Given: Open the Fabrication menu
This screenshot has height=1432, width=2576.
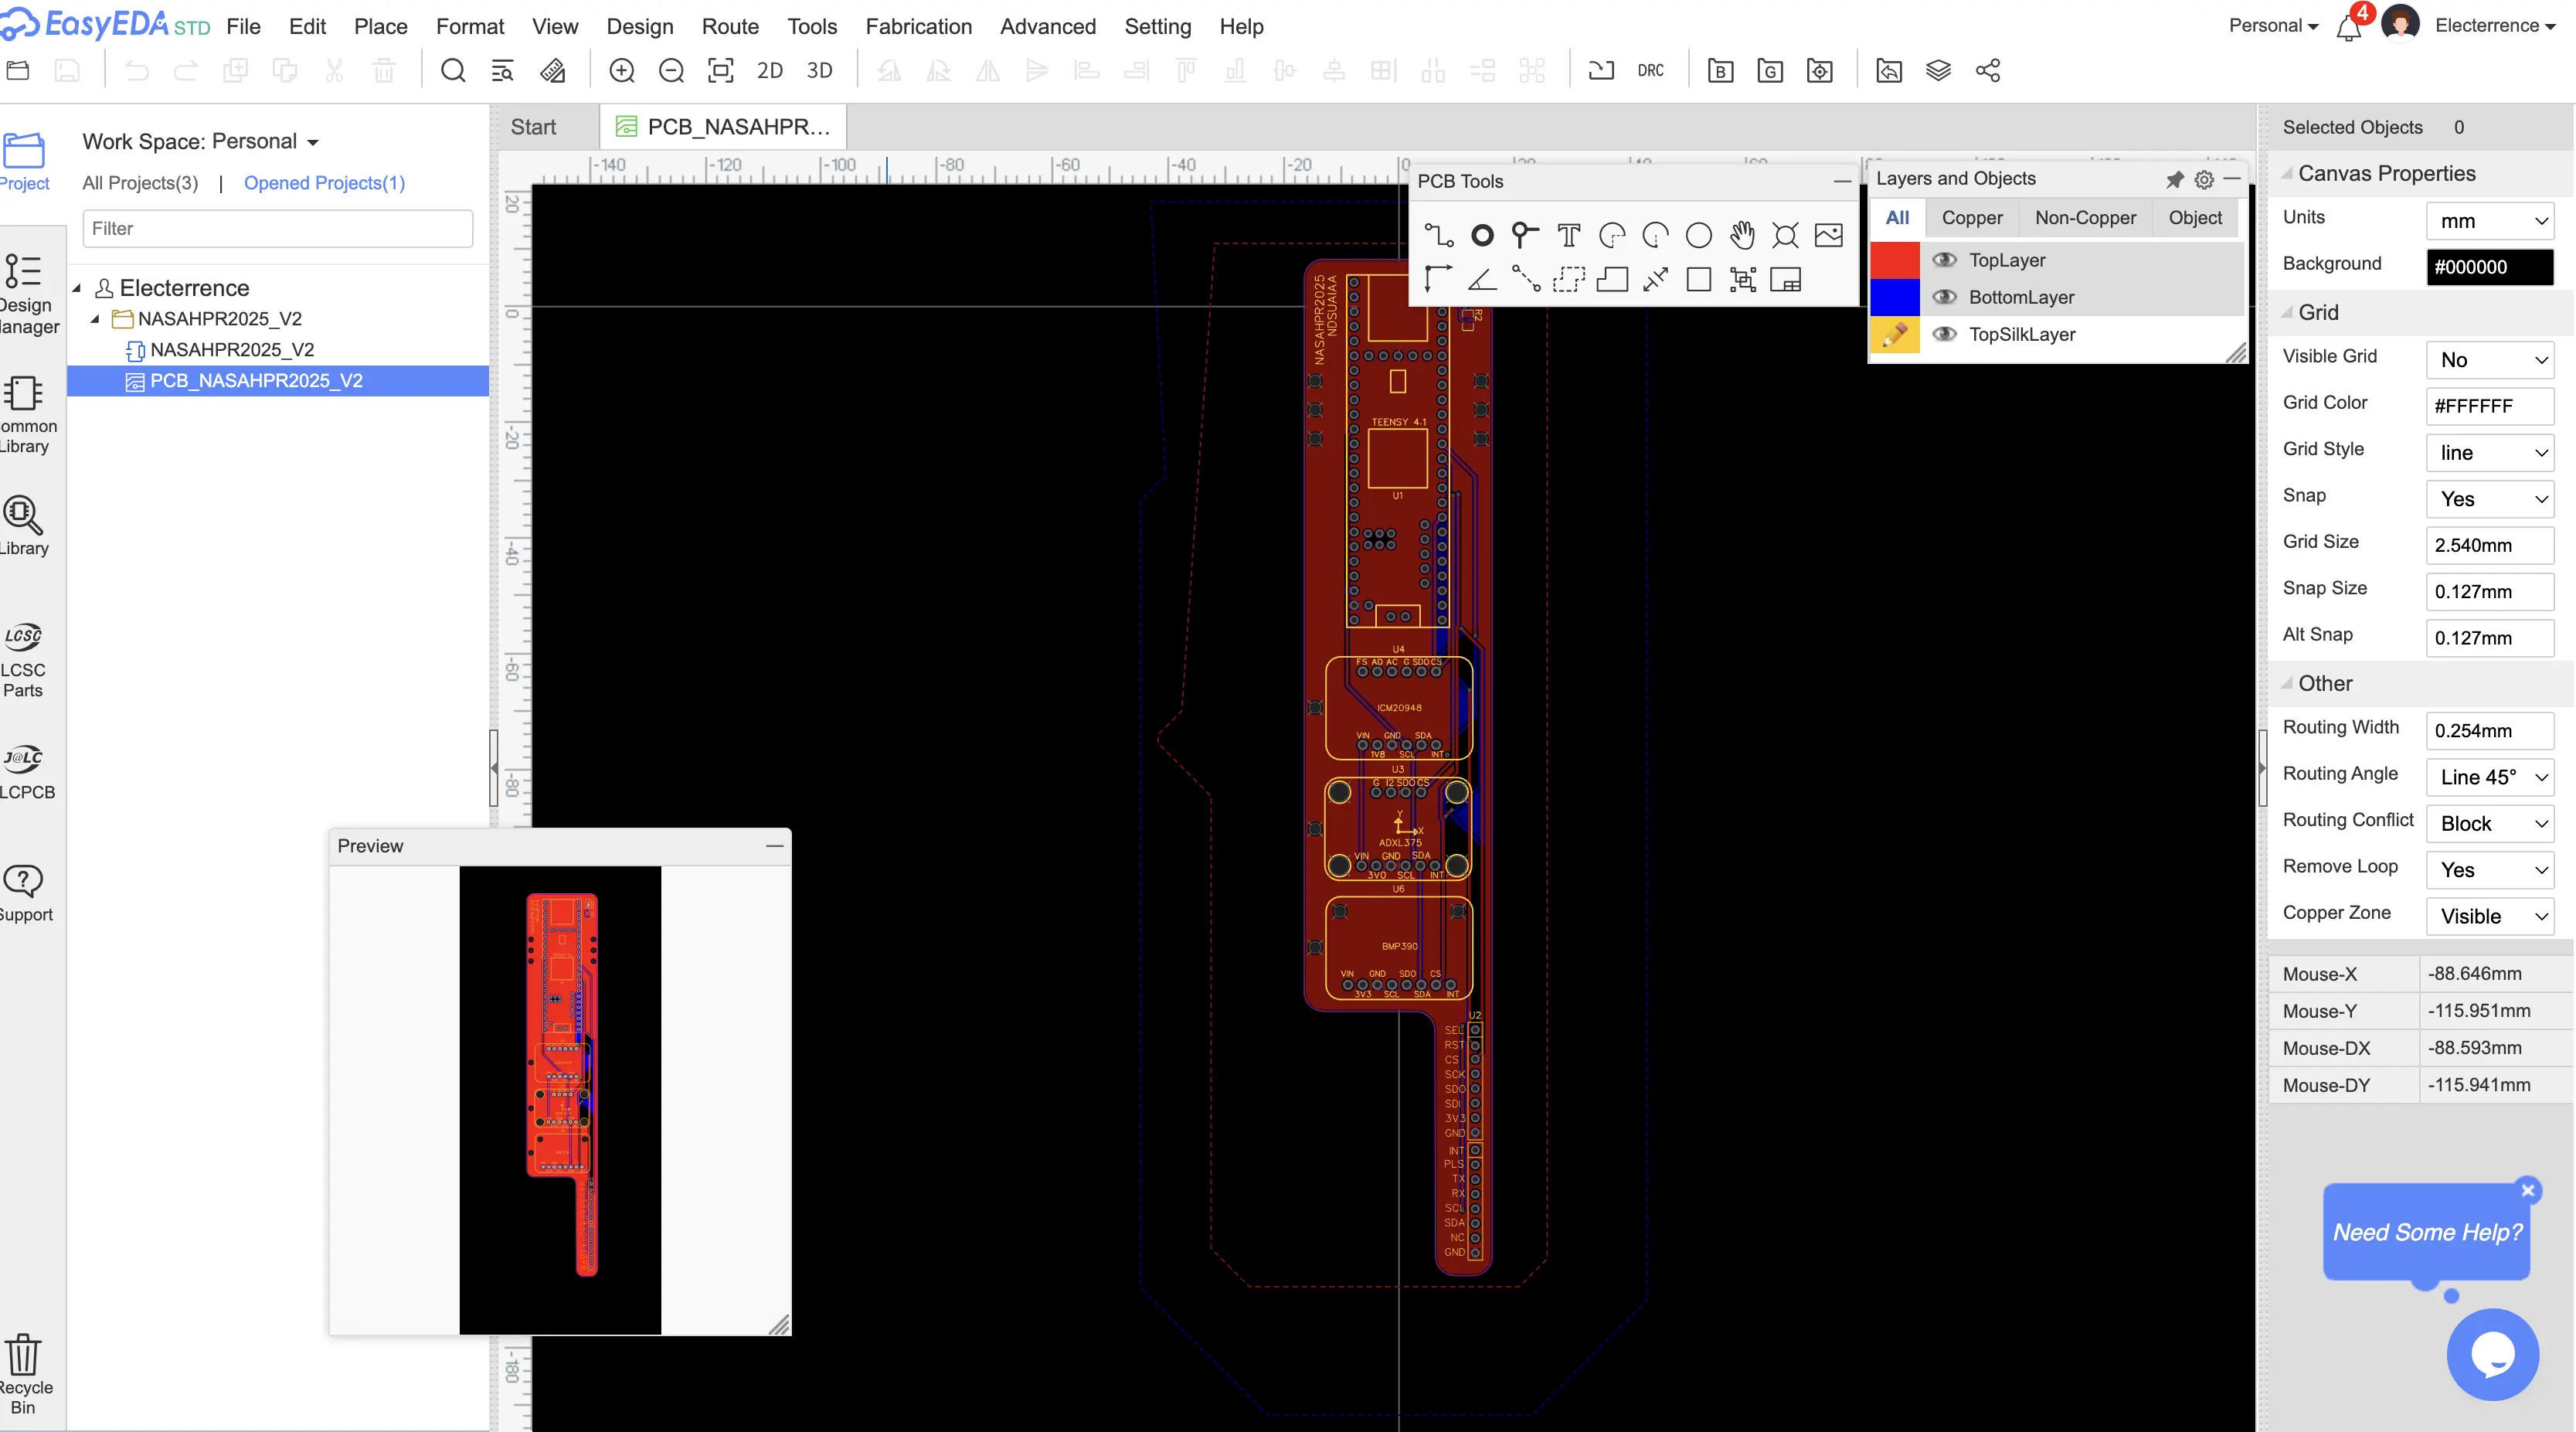Looking at the screenshot, I should click(918, 26).
